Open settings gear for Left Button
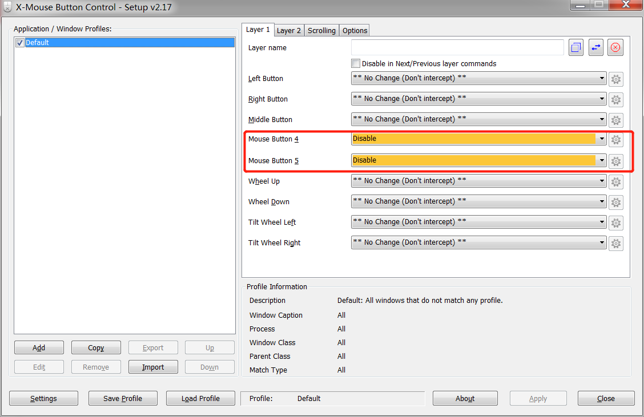The height and width of the screenshot is (417, 644). [615, 79]
